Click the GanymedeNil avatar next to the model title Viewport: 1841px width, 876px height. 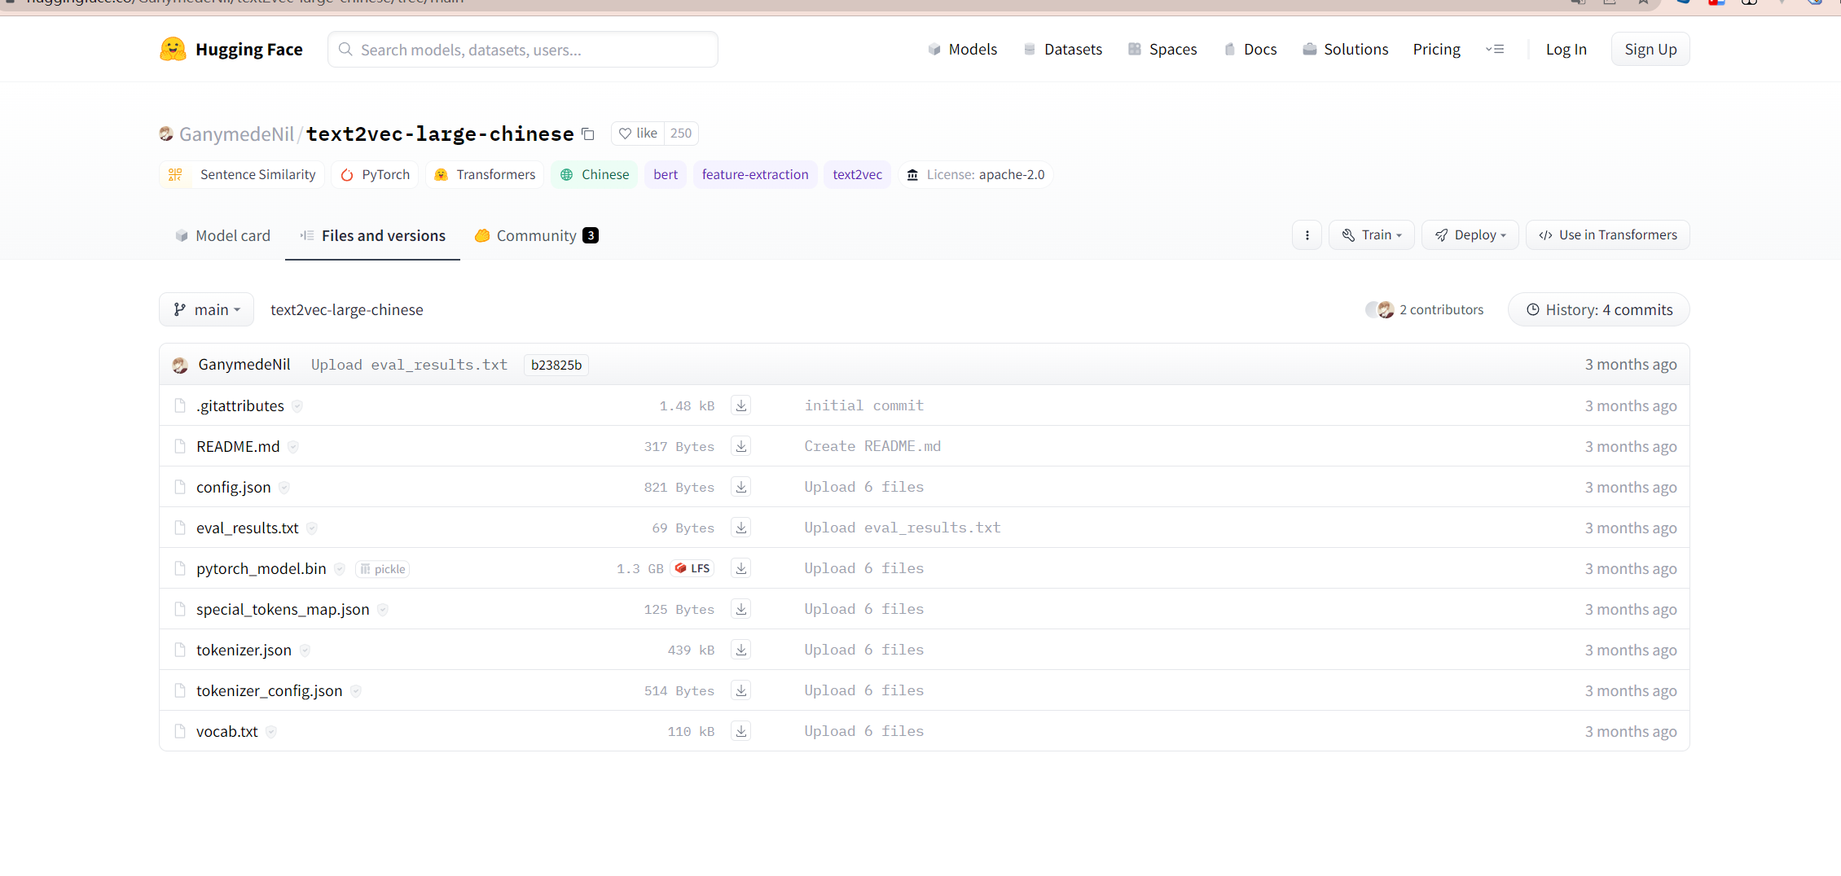point(166,134)
